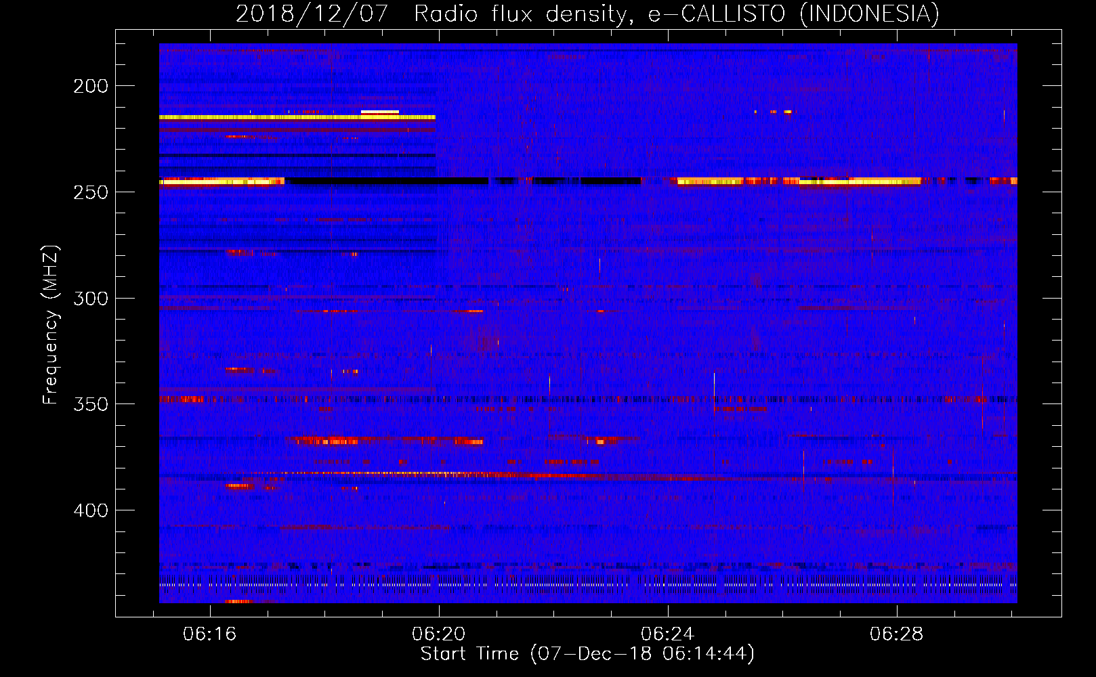Click the 250 frequency tick label
This screenshot has width=1096, height=677.
tap(91, 192)
